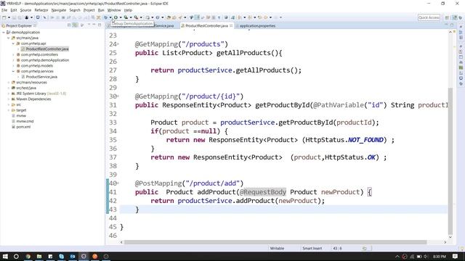Click 'Writable' in the status bar
The width and height of the screenshot is (465, 261).
coord(277,248)
